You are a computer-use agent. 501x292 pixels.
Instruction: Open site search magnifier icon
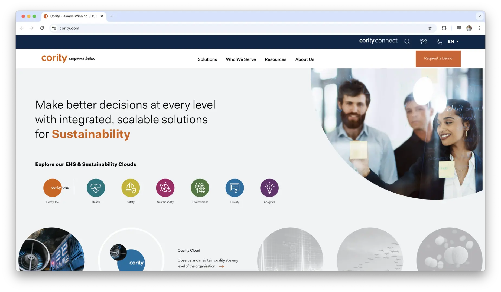(x=407, y=41)
